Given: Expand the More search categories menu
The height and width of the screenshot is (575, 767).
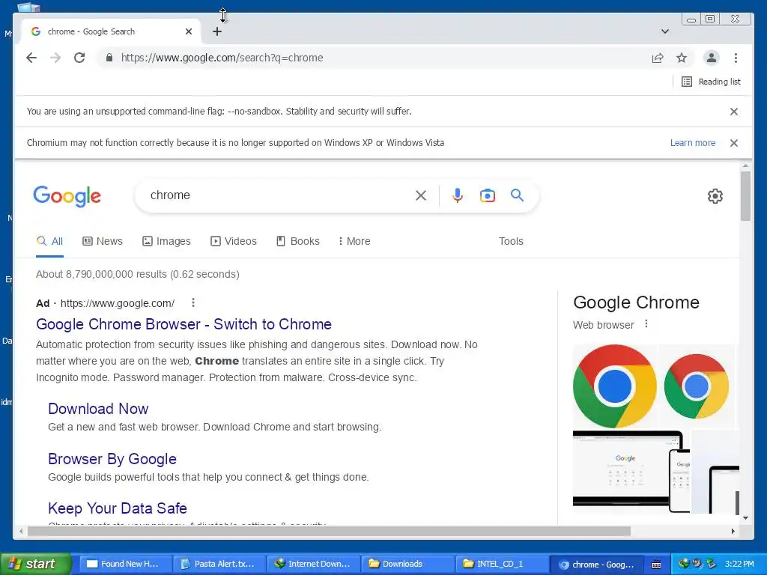Looking at the screenshot, I should click(x=354, y=242).
